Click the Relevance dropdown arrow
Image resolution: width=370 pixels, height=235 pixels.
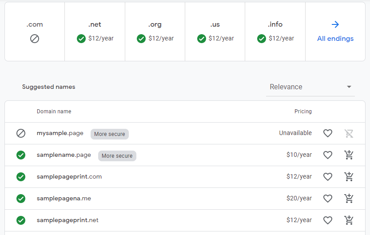pyautogui.click(x=349, y=87)
